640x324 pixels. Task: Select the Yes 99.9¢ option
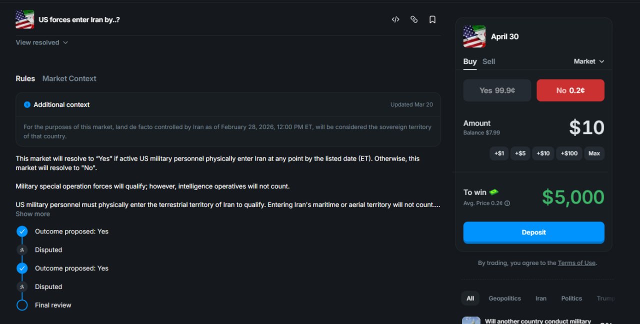497,90
